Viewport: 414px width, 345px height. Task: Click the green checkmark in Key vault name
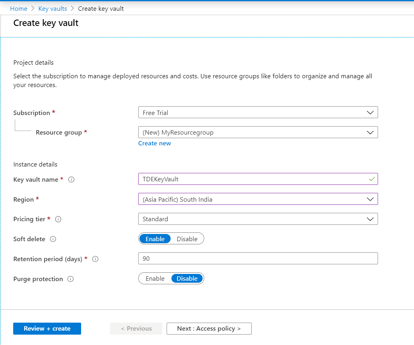(372, 179)
